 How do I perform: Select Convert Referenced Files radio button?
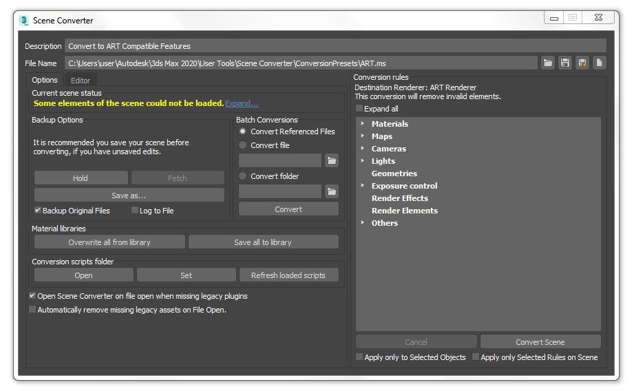click(242, 131)
